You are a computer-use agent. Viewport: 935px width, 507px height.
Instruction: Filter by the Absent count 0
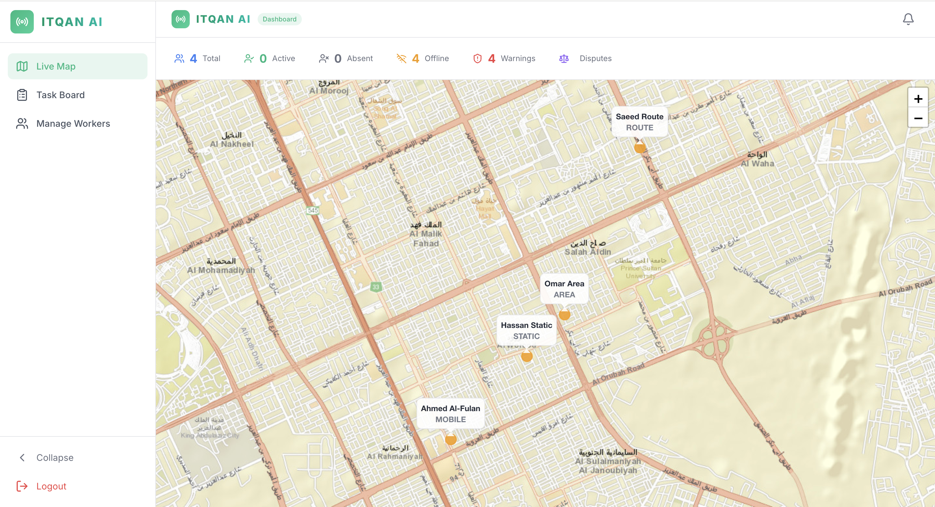pos(338,58)
